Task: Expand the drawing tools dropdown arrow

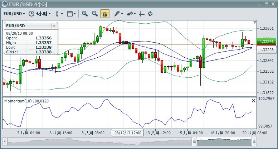Action: pyautogui.click(x=122, y=14)
